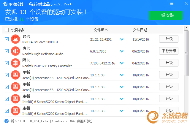This screenshot has width=190, height=125.
Task: Expand version dropdown in first Xeon row
Action: (122, 75)
